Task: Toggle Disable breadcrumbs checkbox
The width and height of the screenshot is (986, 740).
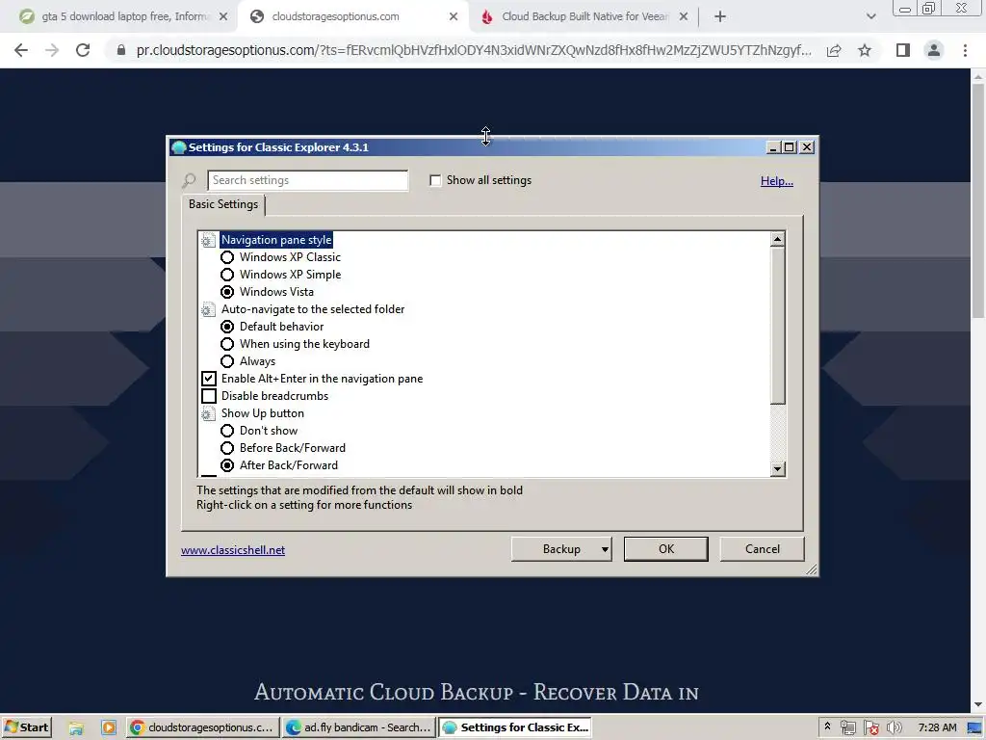Action: [x=209, y=396]
